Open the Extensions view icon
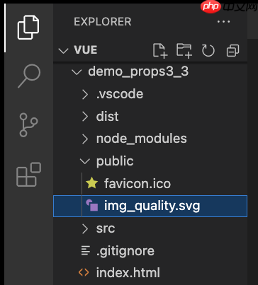 (28, 175)
